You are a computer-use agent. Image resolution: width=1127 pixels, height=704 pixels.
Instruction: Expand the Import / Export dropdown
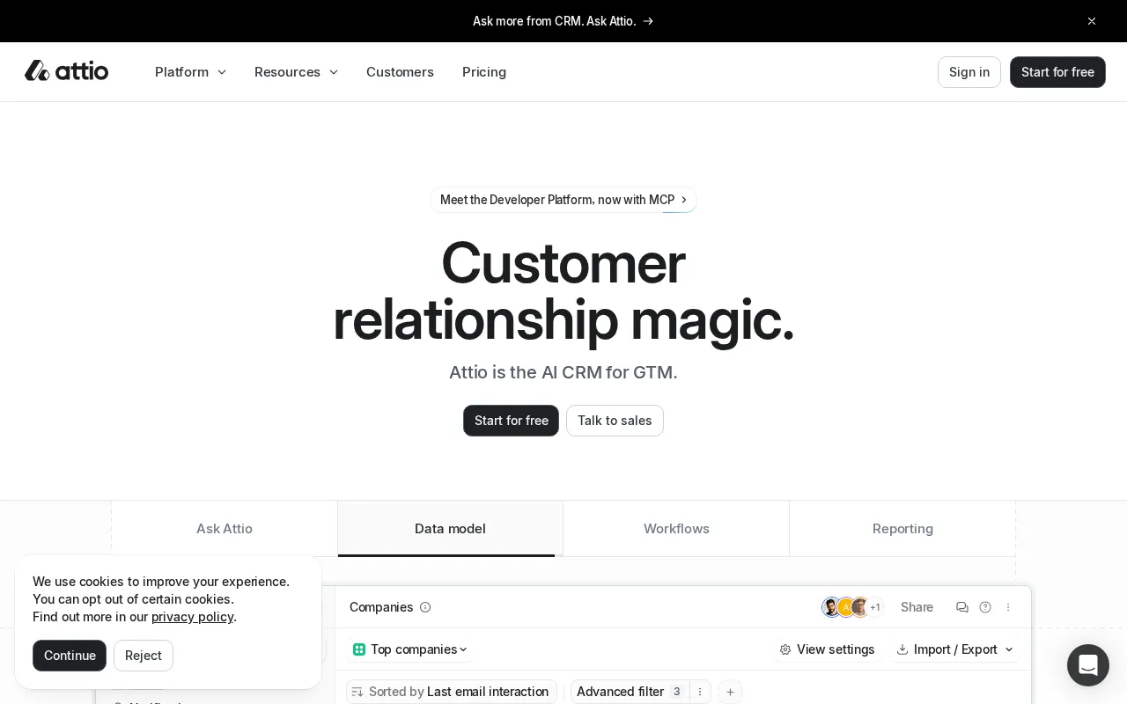[955, 649]
